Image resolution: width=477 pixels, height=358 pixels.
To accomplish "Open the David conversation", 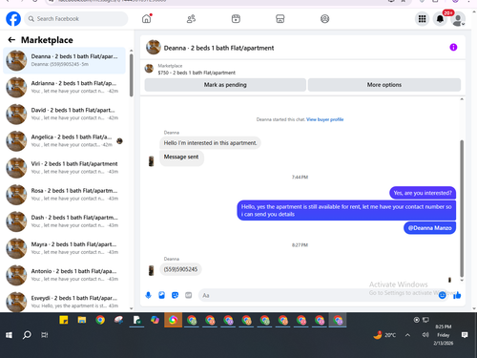I will pyautogui.click(x=64, y=114).
